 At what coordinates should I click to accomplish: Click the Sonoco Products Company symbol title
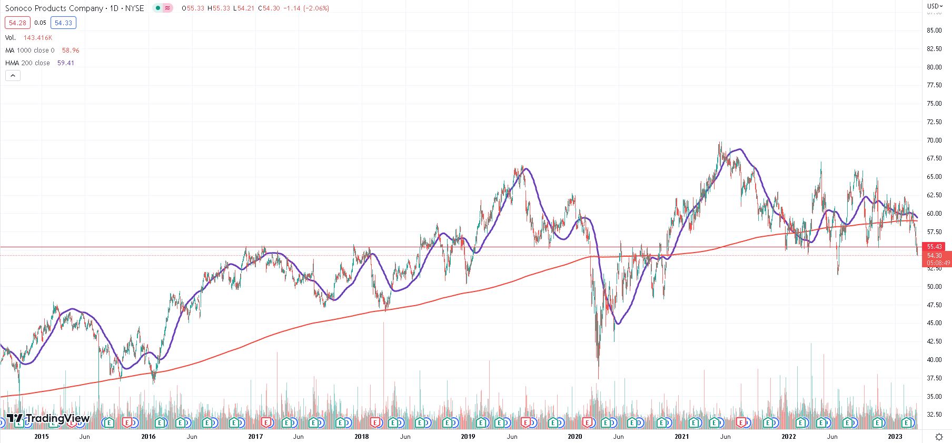click(x=54, y=8)
